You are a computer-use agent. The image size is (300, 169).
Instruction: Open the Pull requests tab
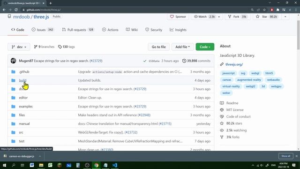click(x=78, y=30)
